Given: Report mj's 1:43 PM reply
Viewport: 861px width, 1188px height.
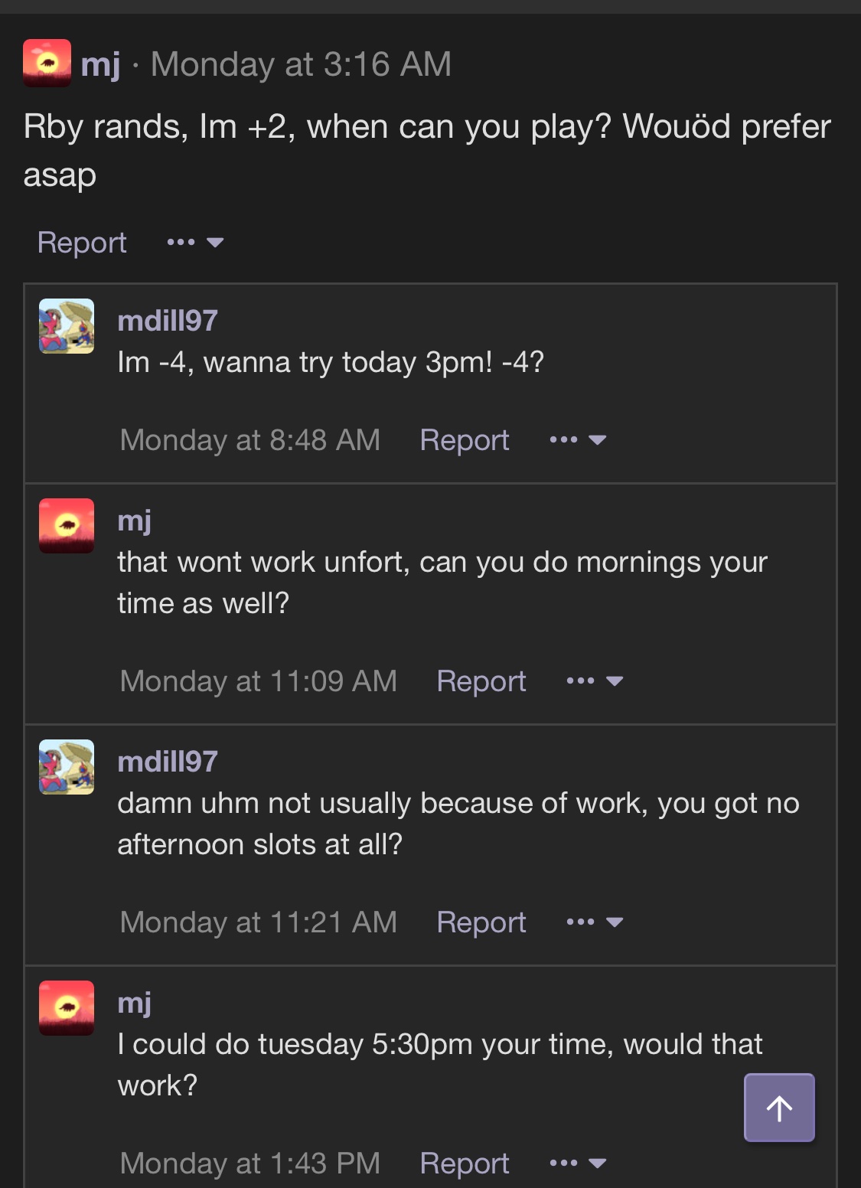Looking at the screenshot, I should coord(465,1164).
